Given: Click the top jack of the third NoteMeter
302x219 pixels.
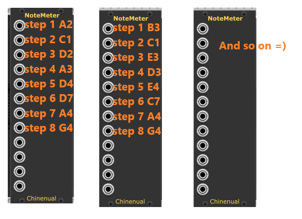Looking at the screenshot, I should 202,29.
